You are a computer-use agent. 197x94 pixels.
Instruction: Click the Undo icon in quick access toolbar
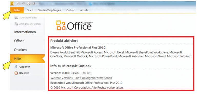(x=24, y=4)
